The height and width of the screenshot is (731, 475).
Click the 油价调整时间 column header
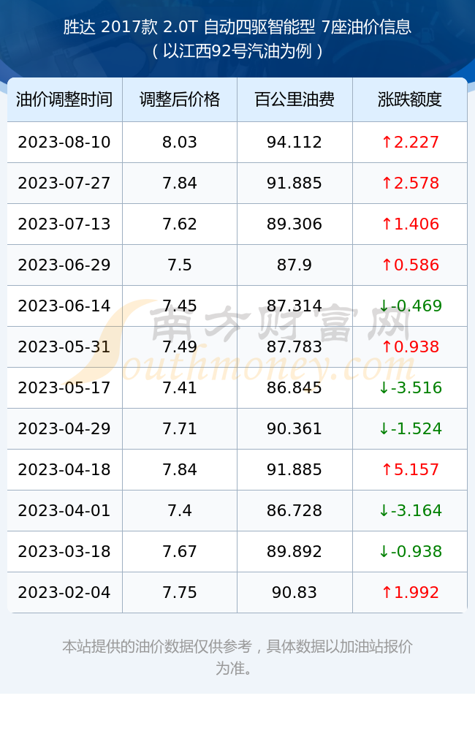(x=64, y=99)
